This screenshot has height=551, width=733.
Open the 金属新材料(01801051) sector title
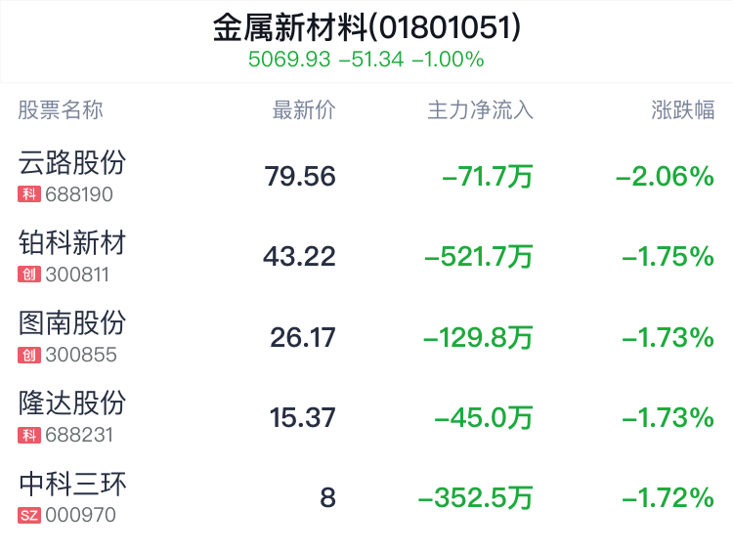point(366,27)
